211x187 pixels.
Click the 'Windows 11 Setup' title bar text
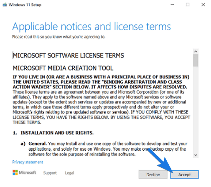[25, 5]
